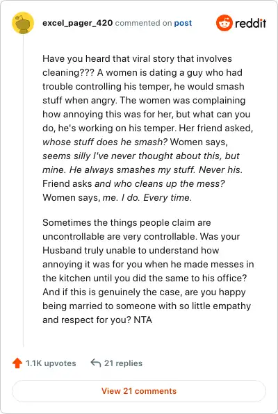Open the excel_pager_420 username profile
Screen dimensions: 278x414
pos(78,23)
